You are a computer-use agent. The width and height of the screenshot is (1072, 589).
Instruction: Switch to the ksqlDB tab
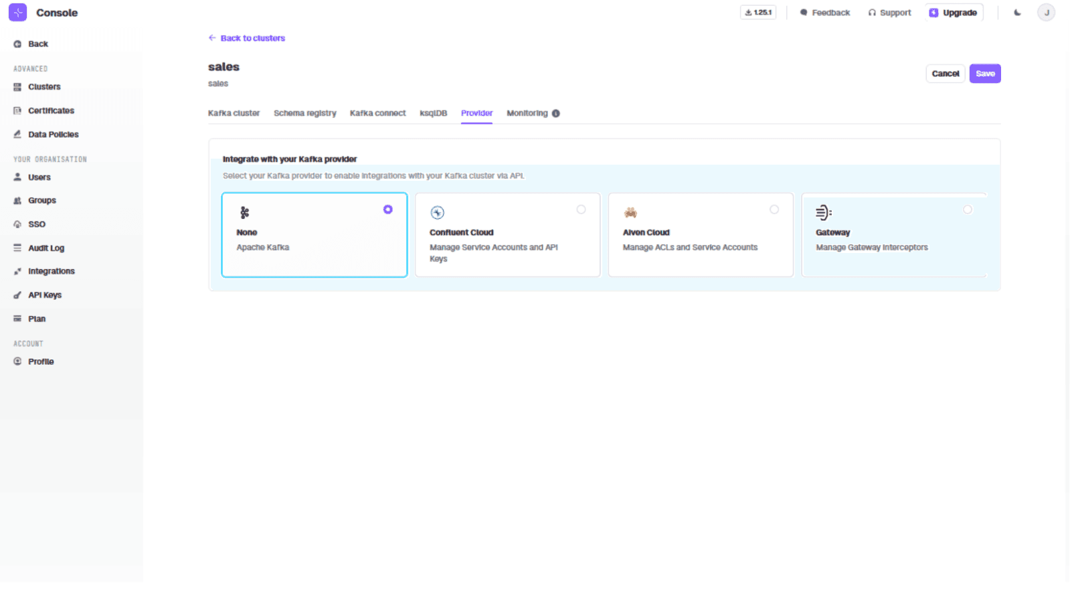click(433, 114)
